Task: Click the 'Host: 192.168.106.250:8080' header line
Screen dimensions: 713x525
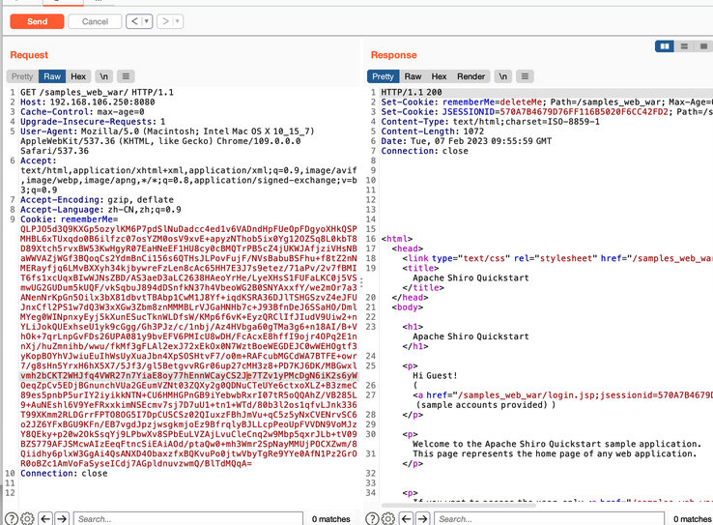Action: pos(87,102)
